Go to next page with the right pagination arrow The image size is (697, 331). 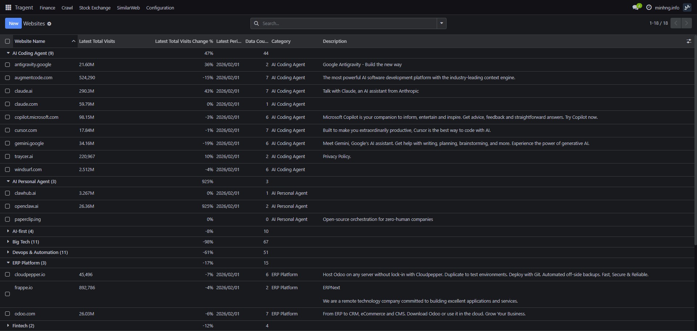click(686, 23)
